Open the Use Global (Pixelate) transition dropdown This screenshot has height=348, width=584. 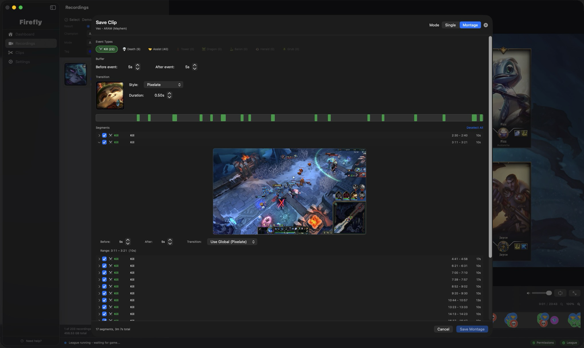click(232, 242)
